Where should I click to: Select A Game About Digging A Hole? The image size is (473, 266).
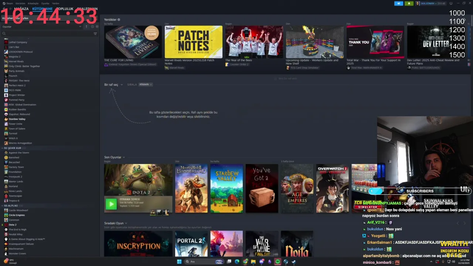point(27,239)
